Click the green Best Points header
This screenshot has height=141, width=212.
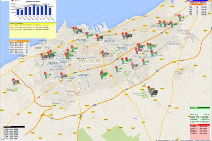(200, 108)
